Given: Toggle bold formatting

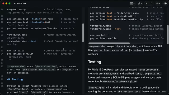Looking at the screenshot, I should pyautogui.click(x=147, y=3).
